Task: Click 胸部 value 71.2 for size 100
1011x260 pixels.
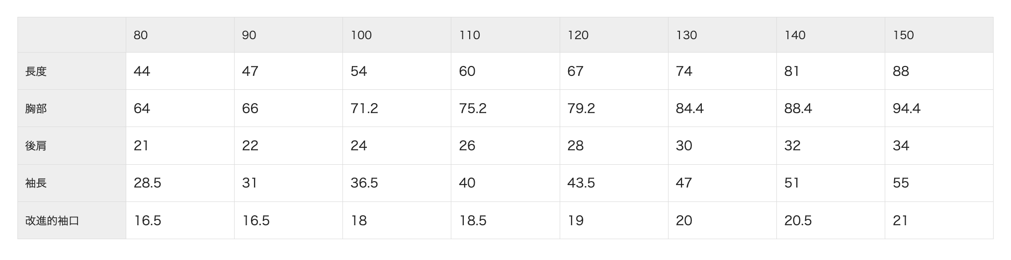Action: [x=364, y=109]
